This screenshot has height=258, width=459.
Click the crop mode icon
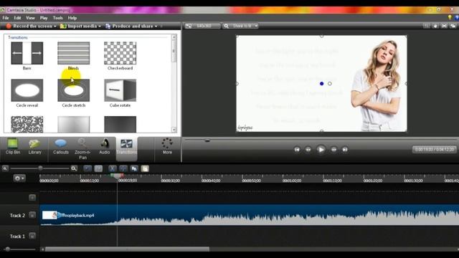[426, 26]
